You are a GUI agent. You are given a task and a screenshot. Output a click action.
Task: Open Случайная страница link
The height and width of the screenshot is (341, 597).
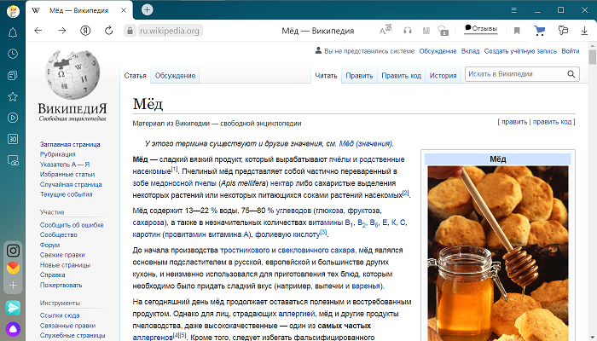71,184
